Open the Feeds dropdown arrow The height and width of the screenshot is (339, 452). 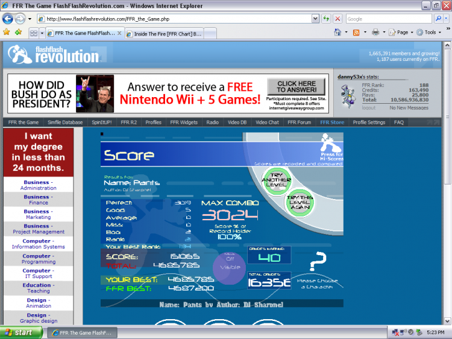[365, 33]
